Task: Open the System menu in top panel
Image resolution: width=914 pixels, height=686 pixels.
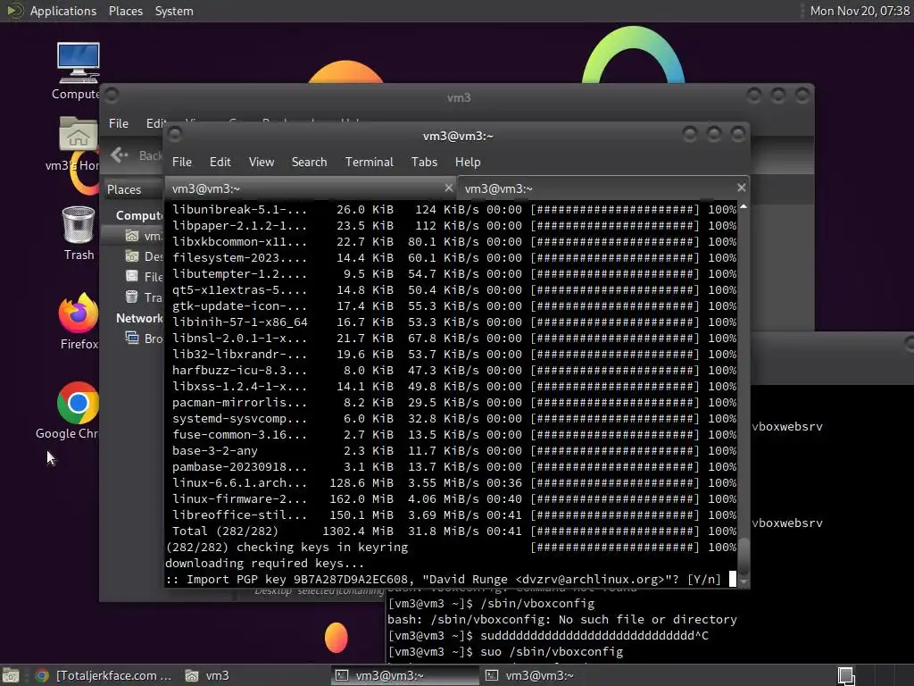Action: point(174,11)
